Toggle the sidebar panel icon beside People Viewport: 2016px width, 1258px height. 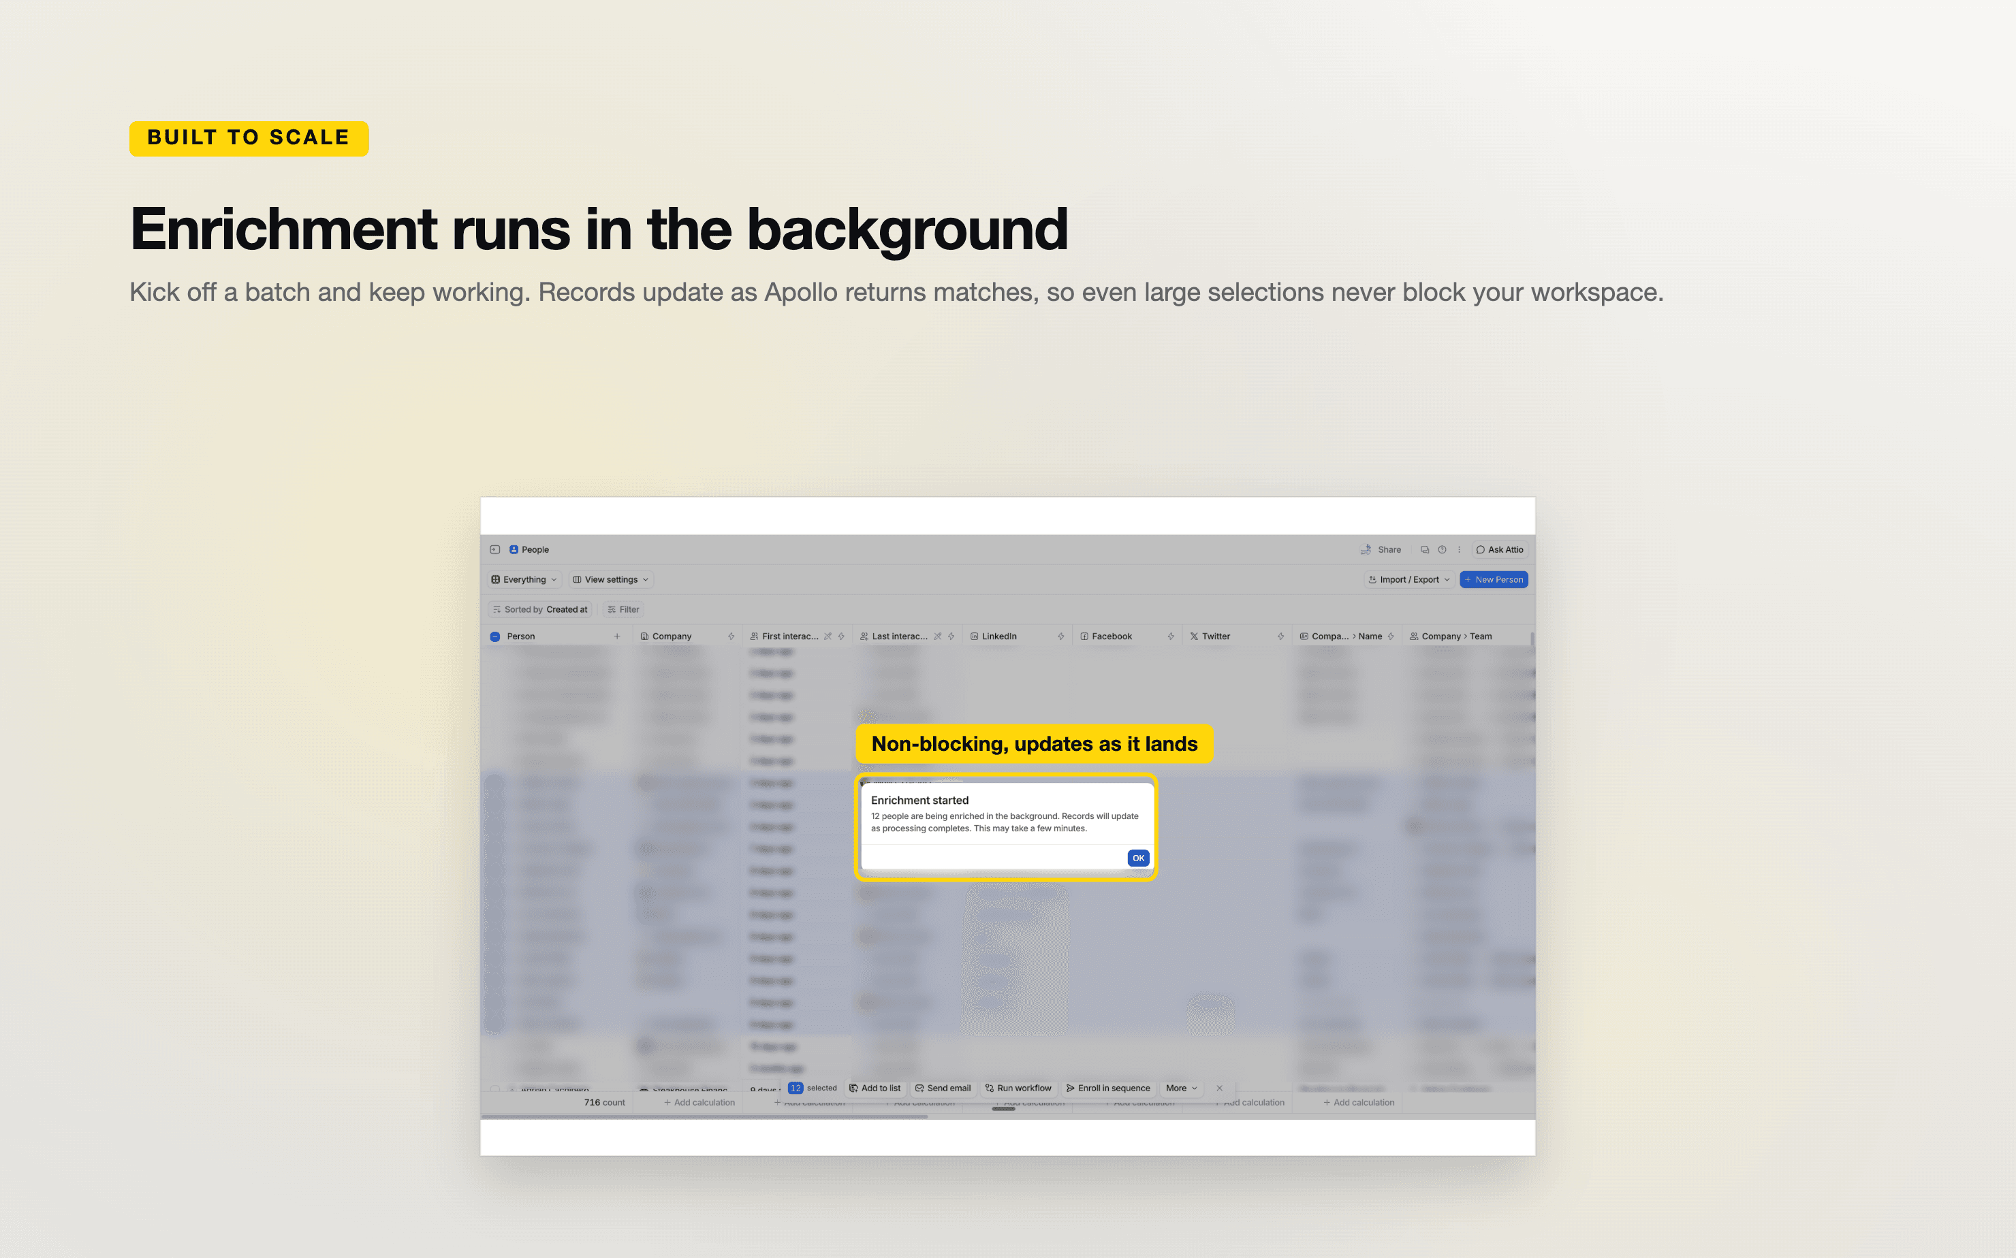point(495,549)
